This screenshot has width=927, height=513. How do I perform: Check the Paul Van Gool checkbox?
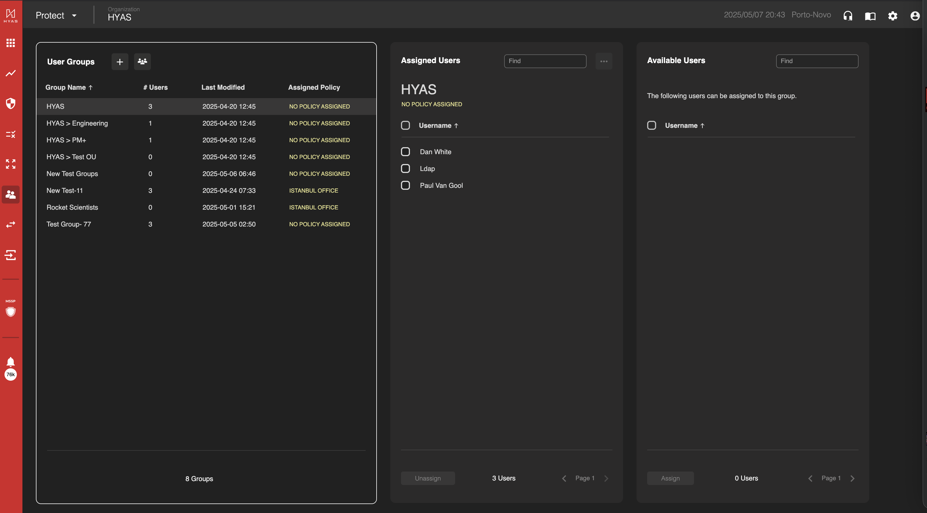pos(405,186)
